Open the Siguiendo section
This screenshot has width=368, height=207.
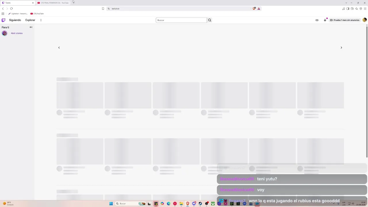(x=15, y=20)
